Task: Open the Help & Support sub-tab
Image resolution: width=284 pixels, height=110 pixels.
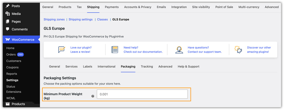Action: 189,67
